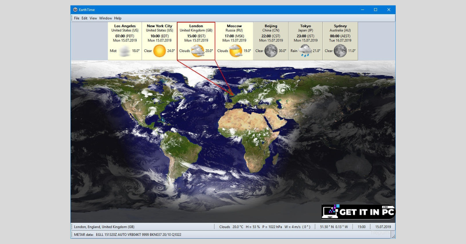
Task: Click the status bar pressure P = 1022 hPa
Action: coord(272,227)
